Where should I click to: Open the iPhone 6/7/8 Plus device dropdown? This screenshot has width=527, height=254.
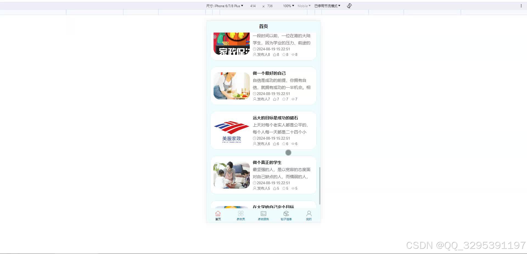pyautogui.click(x=228, y=5)
